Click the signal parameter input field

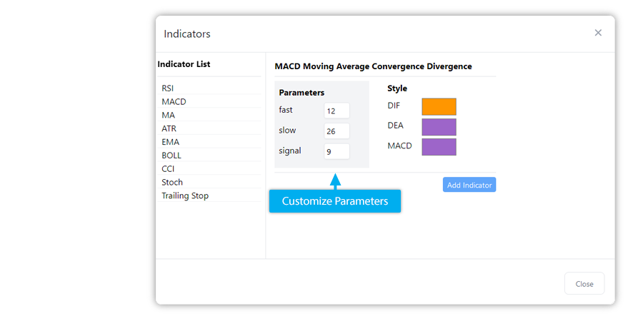point(337,151)
